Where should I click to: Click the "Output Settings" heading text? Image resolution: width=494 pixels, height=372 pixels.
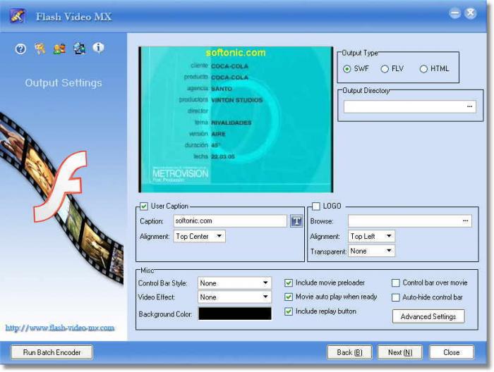[64, 82]
